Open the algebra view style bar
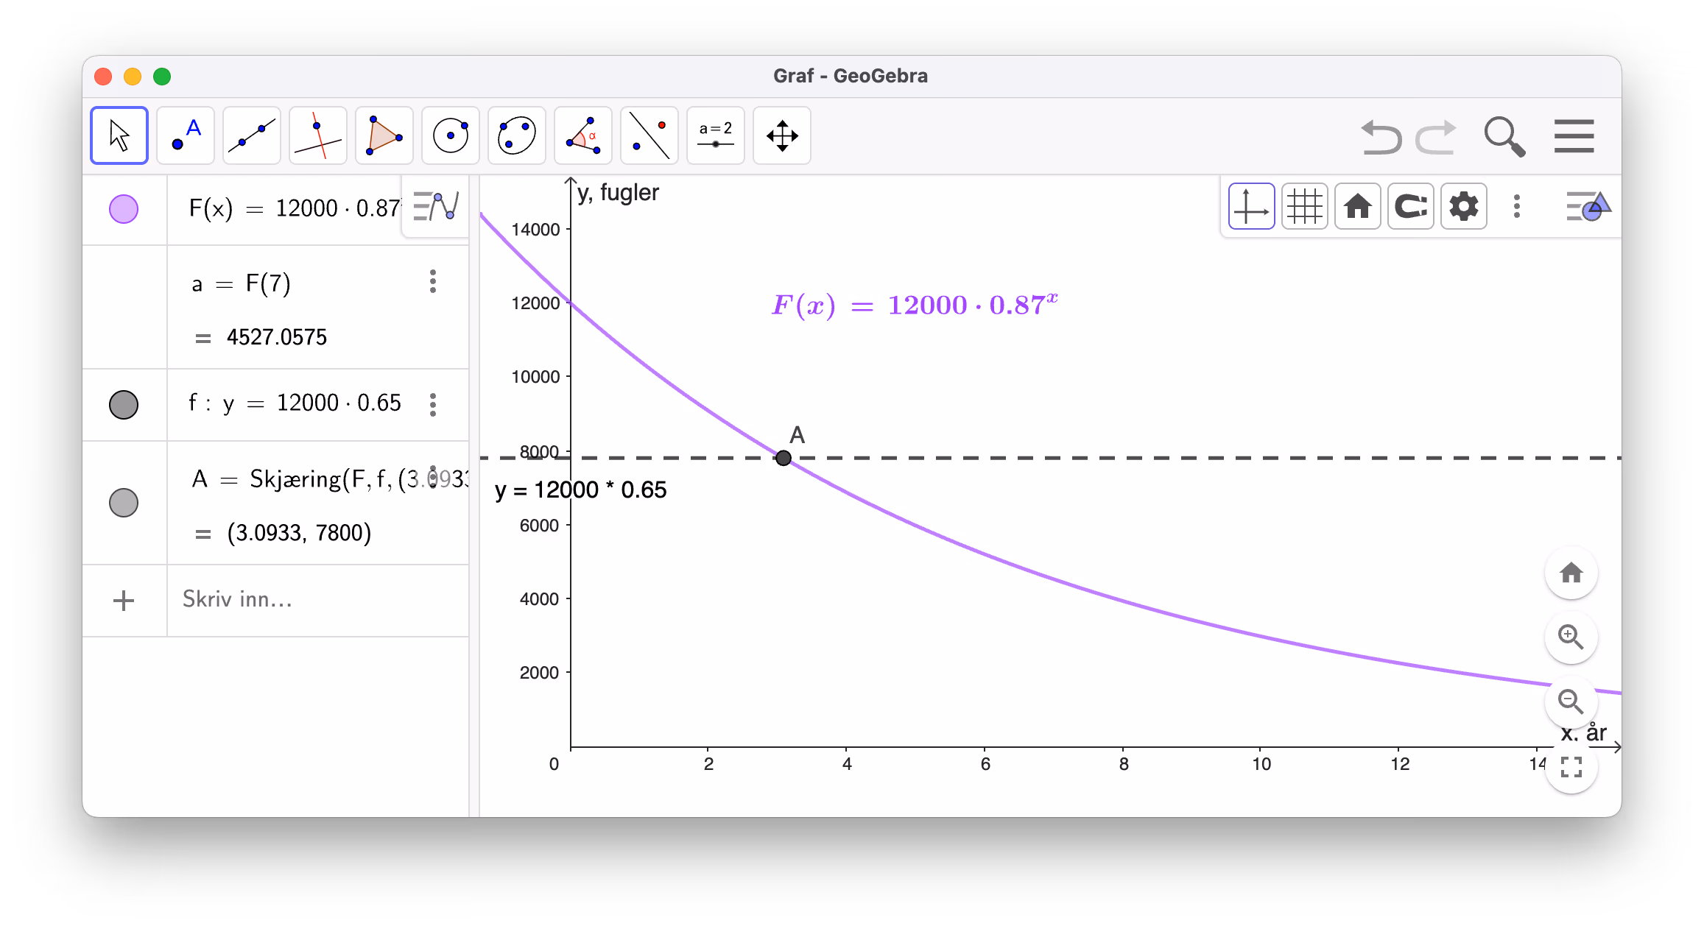1704x926 pixels. [436, 206]
